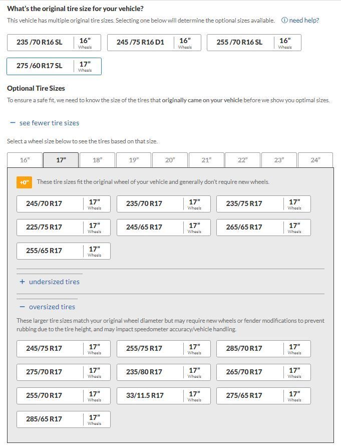Select the 285/65 R17 tire size
The image size is (341, 448).
tap(63, 419)
